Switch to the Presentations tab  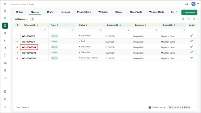click(84, 12)
